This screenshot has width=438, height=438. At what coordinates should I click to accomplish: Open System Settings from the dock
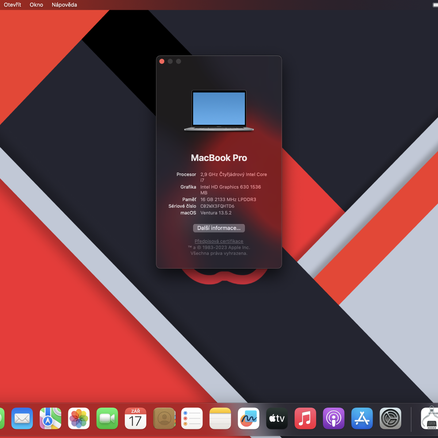390,418
